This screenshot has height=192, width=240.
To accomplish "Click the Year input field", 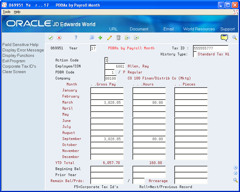I will pyautogui.click(x=93, y=48).
